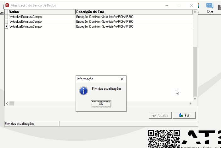
Task: Click the Sair button to exit
Action: coord(184,116)
